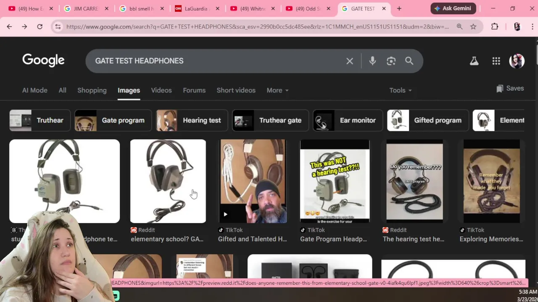The width and height of the screenshot is (538, 302).
Task: Open 'Do you remember???' Reddit image
Action: [414, 181]
